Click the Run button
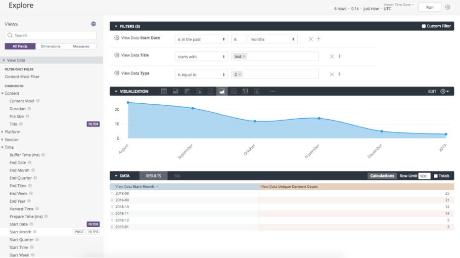Viewport: 460px width, 258px height. pyautogui.click(x=430, y=7)
